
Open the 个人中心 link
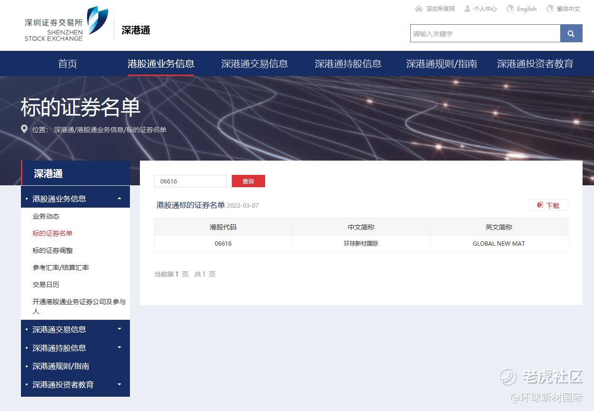[x=485, y=9]
